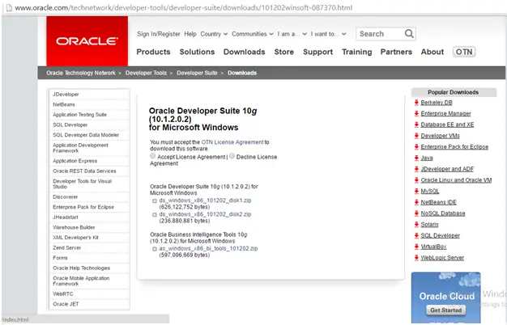
Task: Open JDeveloper in the left sidebar
Action: 89,95
